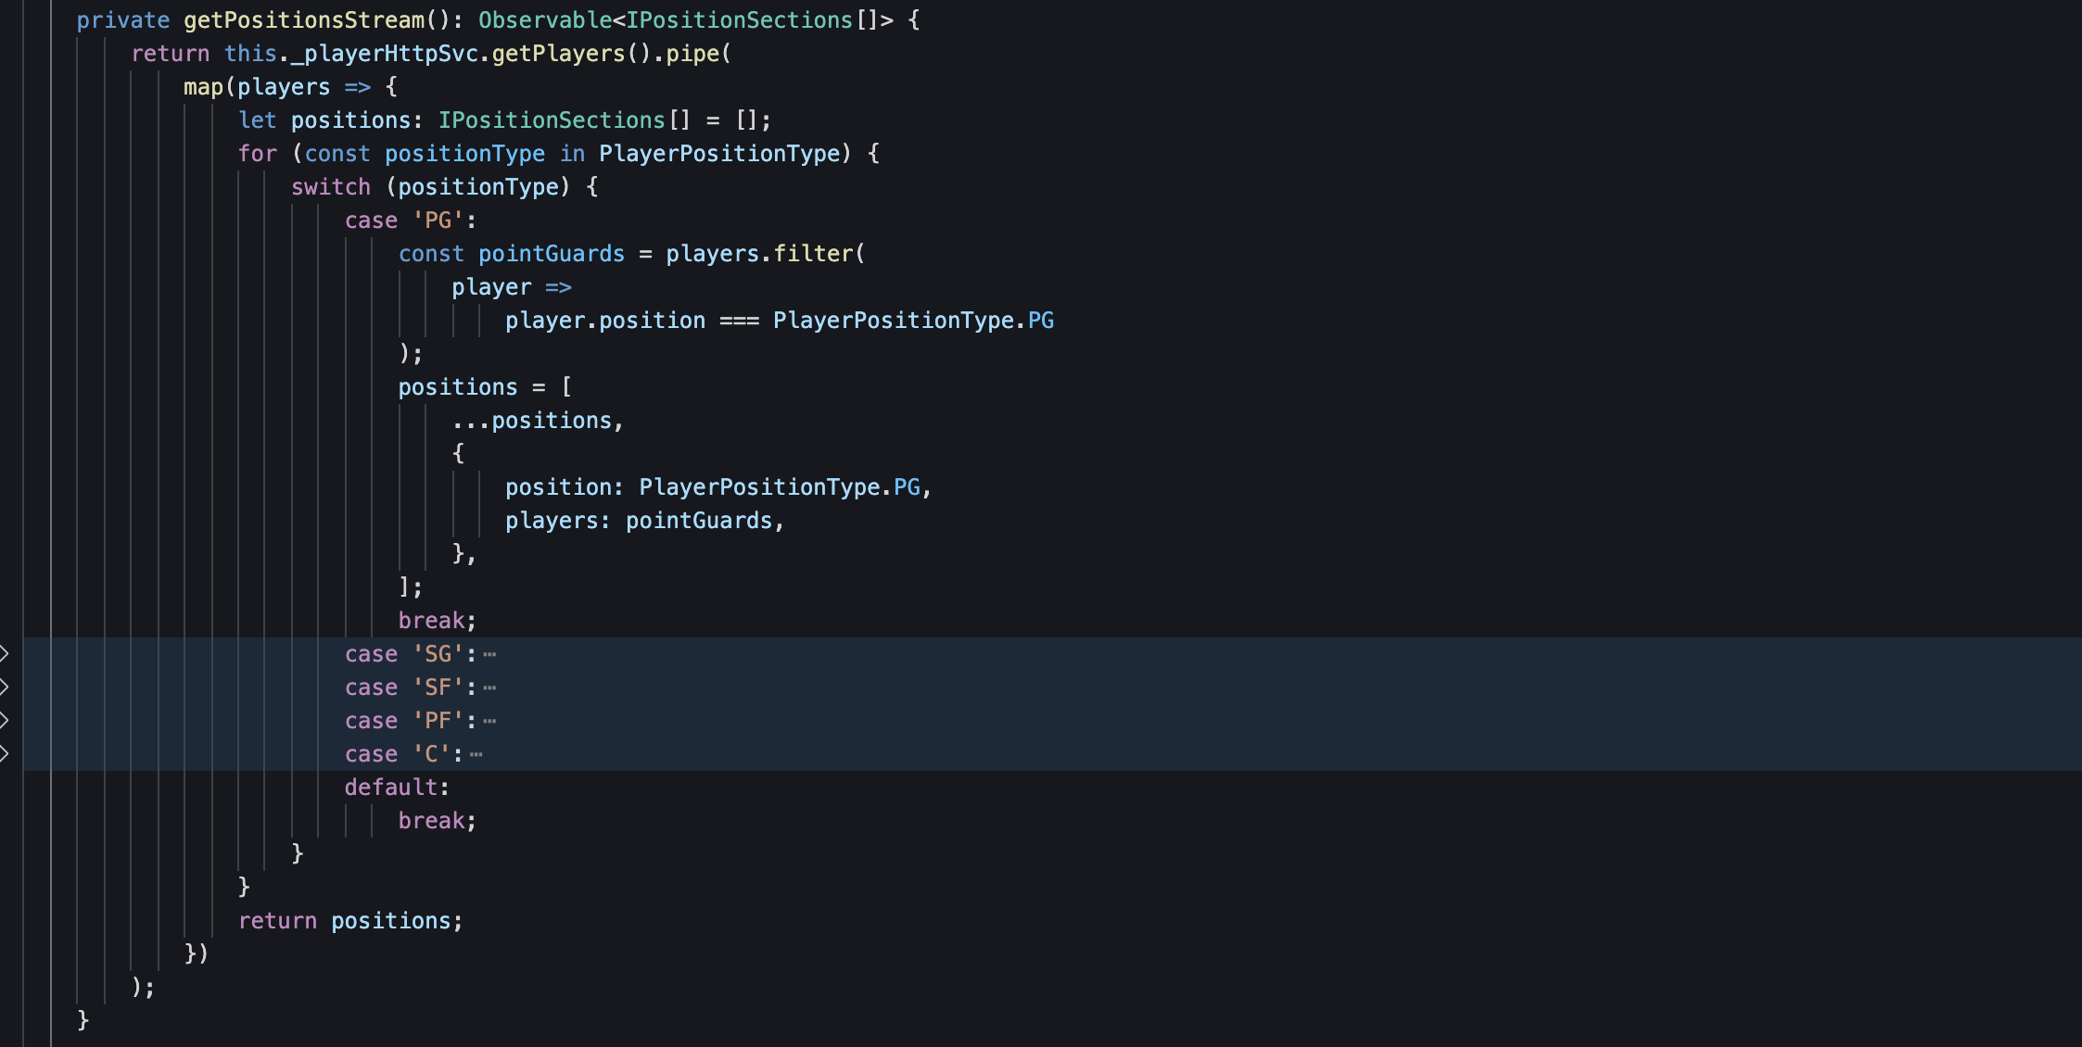Expand the folded 'SF' case block
This screenshot has width=2082, height=1047.
6,687
